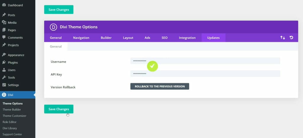
Task: Switch to the Navigation tab
Action: tap(81, 38)
